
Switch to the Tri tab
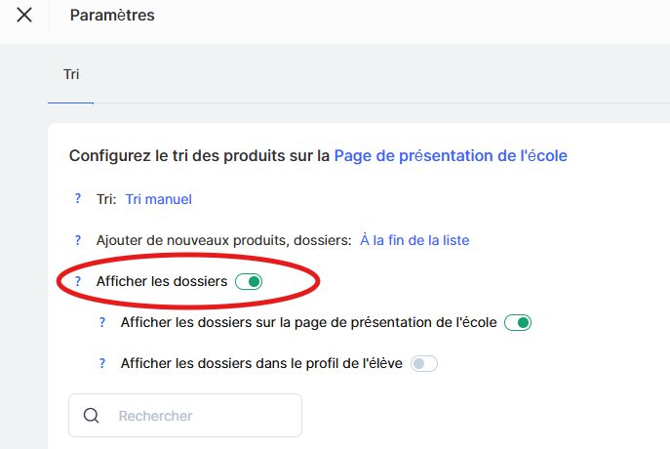pyautogui.click(x=71, y=74)
